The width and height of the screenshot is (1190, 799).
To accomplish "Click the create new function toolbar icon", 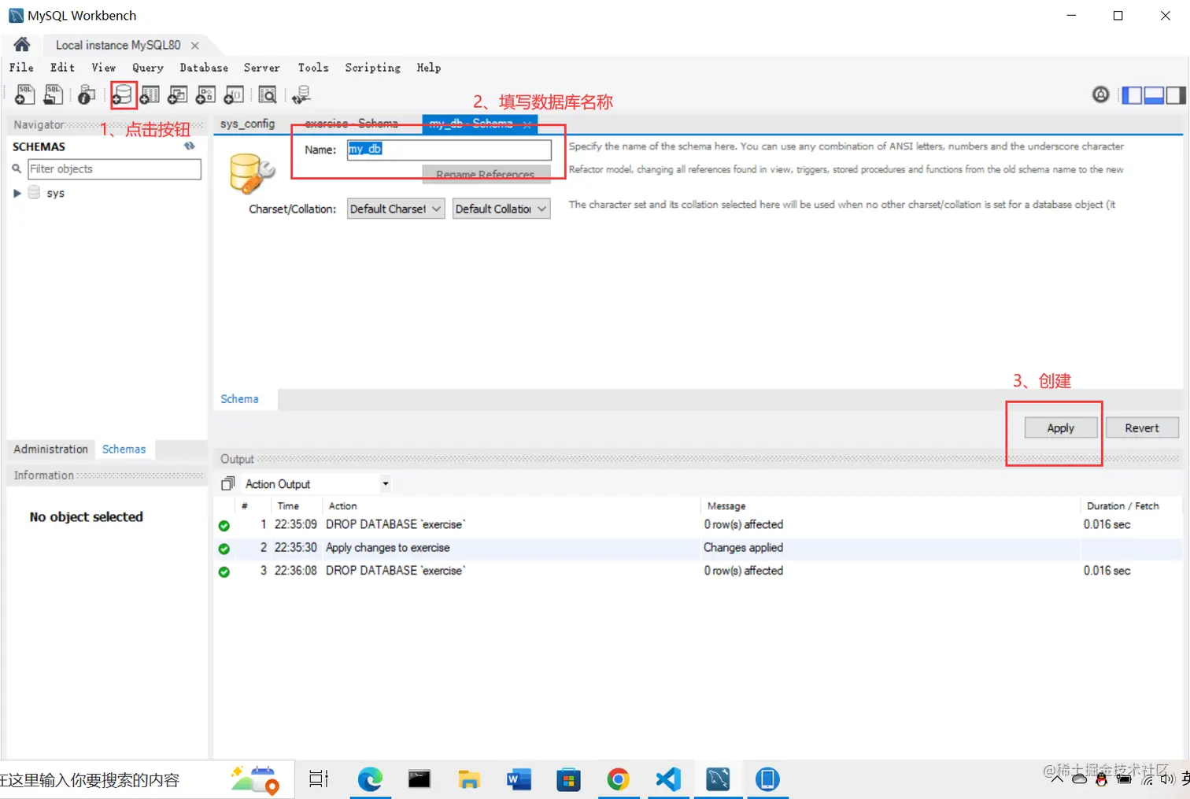I will (x=234, y=95).
